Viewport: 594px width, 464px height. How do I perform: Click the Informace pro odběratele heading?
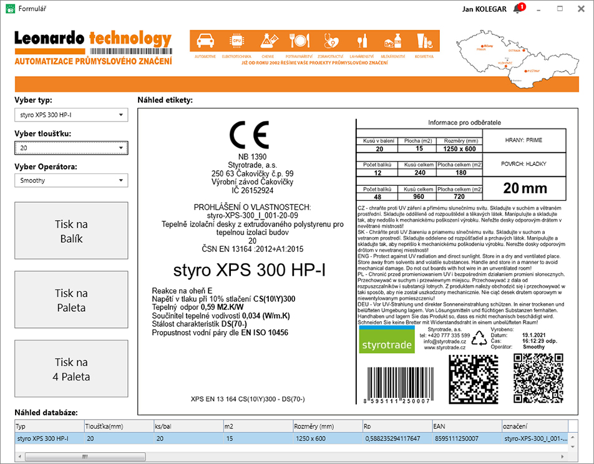pos(464,123)
